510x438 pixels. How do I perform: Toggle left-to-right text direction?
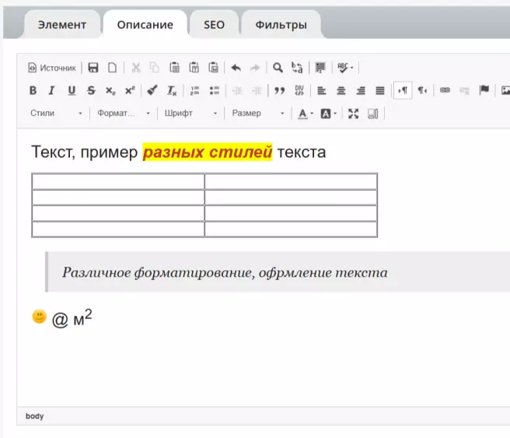tap(403, 90)
